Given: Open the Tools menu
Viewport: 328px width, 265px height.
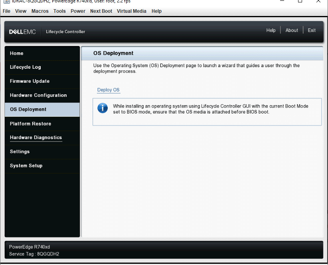Looking at the screenshot, I should (x=59, y=11).
